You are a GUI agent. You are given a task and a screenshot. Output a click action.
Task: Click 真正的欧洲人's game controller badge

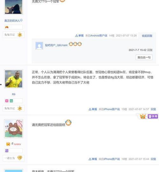coord(7,27)
